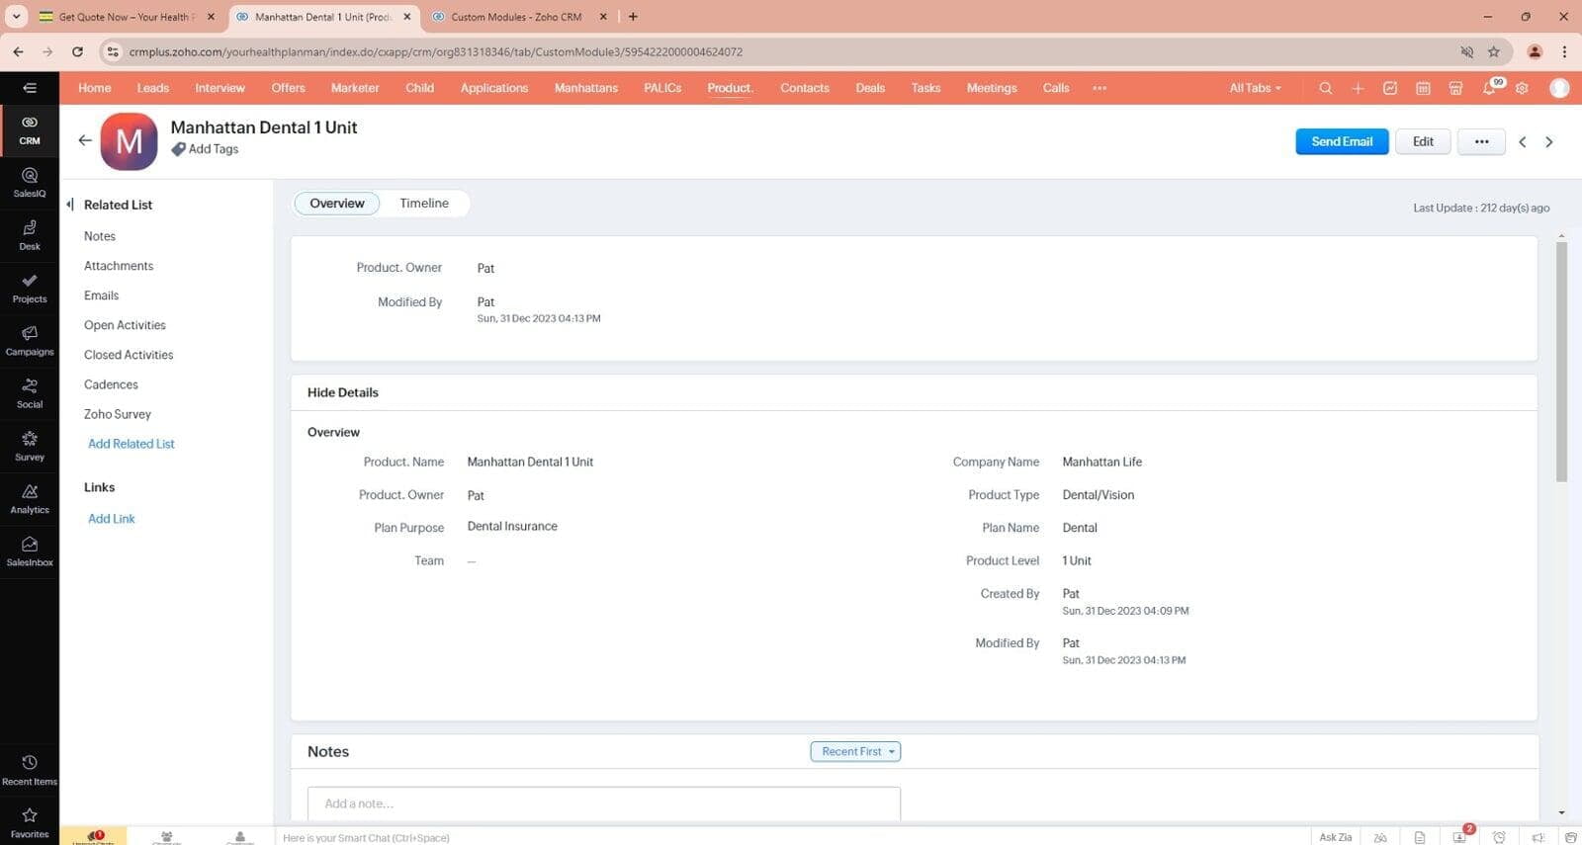Open the setup gear icon
The height and width of the screenshot is (845, 1582).
(x=1522, y=88)
